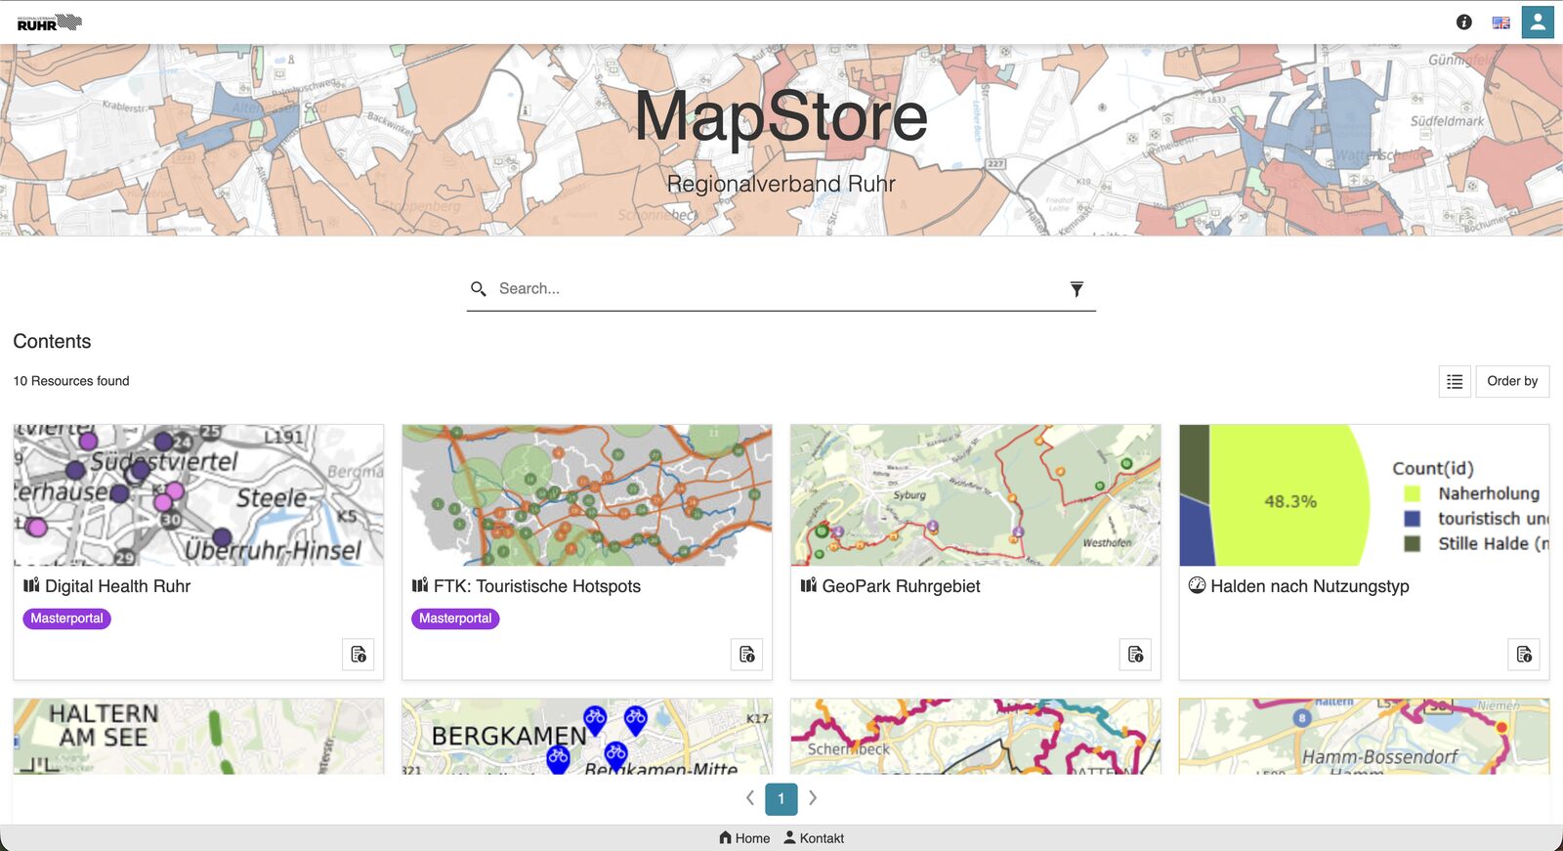Go to previous results page arrow
Image resolution: width=1563 pixels, height=851 pixels.
pyautogui.click(x=750, y=798)
